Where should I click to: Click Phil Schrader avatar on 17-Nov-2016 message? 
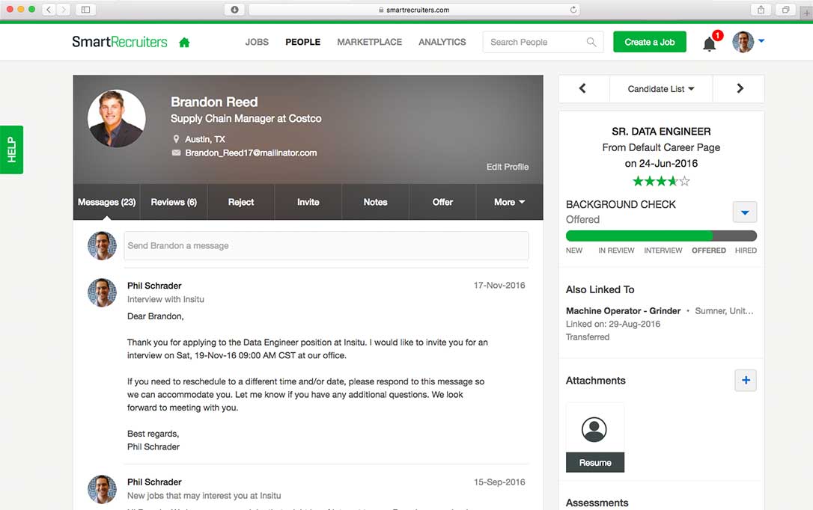tap(102, 292)
